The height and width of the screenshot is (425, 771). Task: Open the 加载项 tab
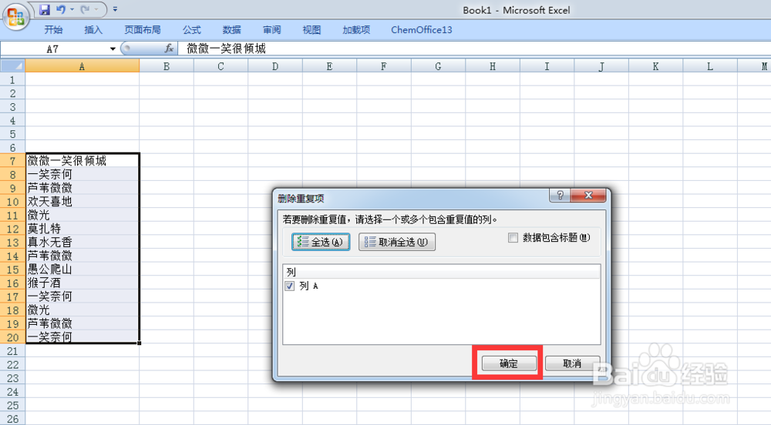coord(356,30)
